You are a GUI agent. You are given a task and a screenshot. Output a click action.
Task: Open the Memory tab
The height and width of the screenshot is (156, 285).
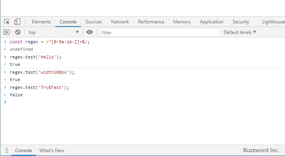tap(182, 22)
